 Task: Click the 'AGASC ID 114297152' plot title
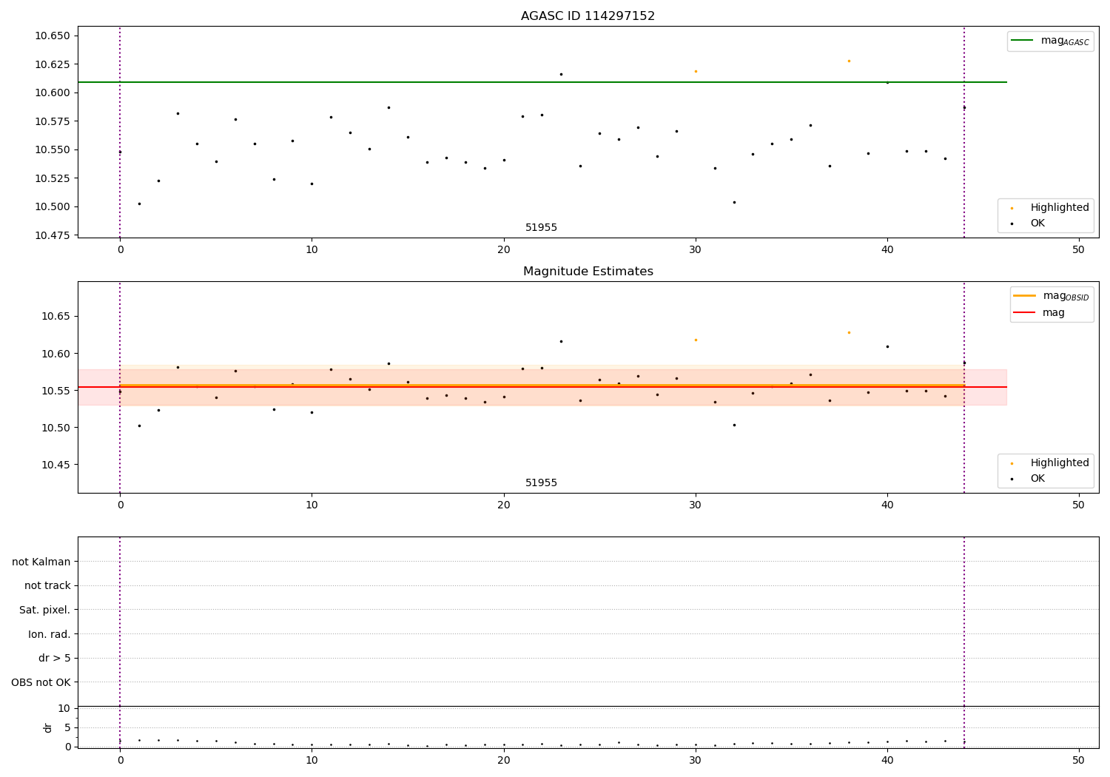[x=588, y=16]
